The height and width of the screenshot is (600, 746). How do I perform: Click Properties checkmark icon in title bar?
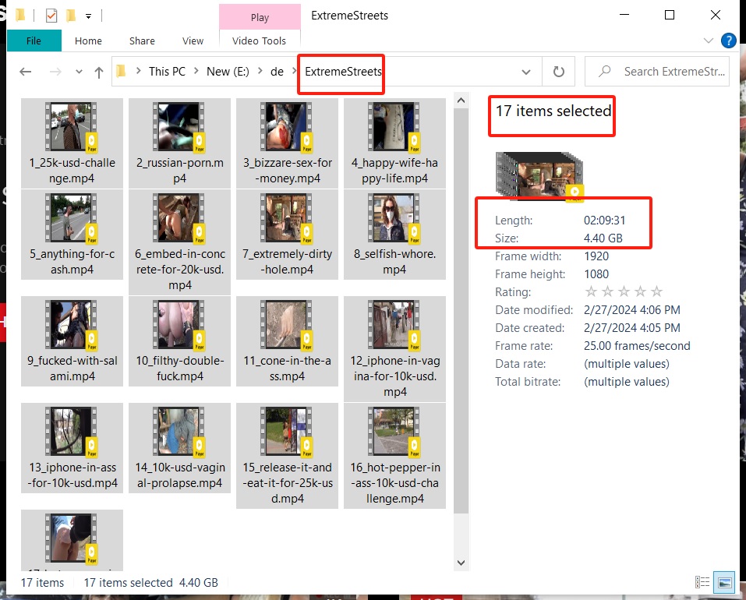[x=51, y=16]
